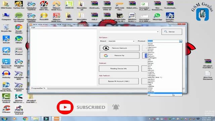Select tiffany product entry
The width and height of the screenshot is (215, 121).
coord(165,83)
